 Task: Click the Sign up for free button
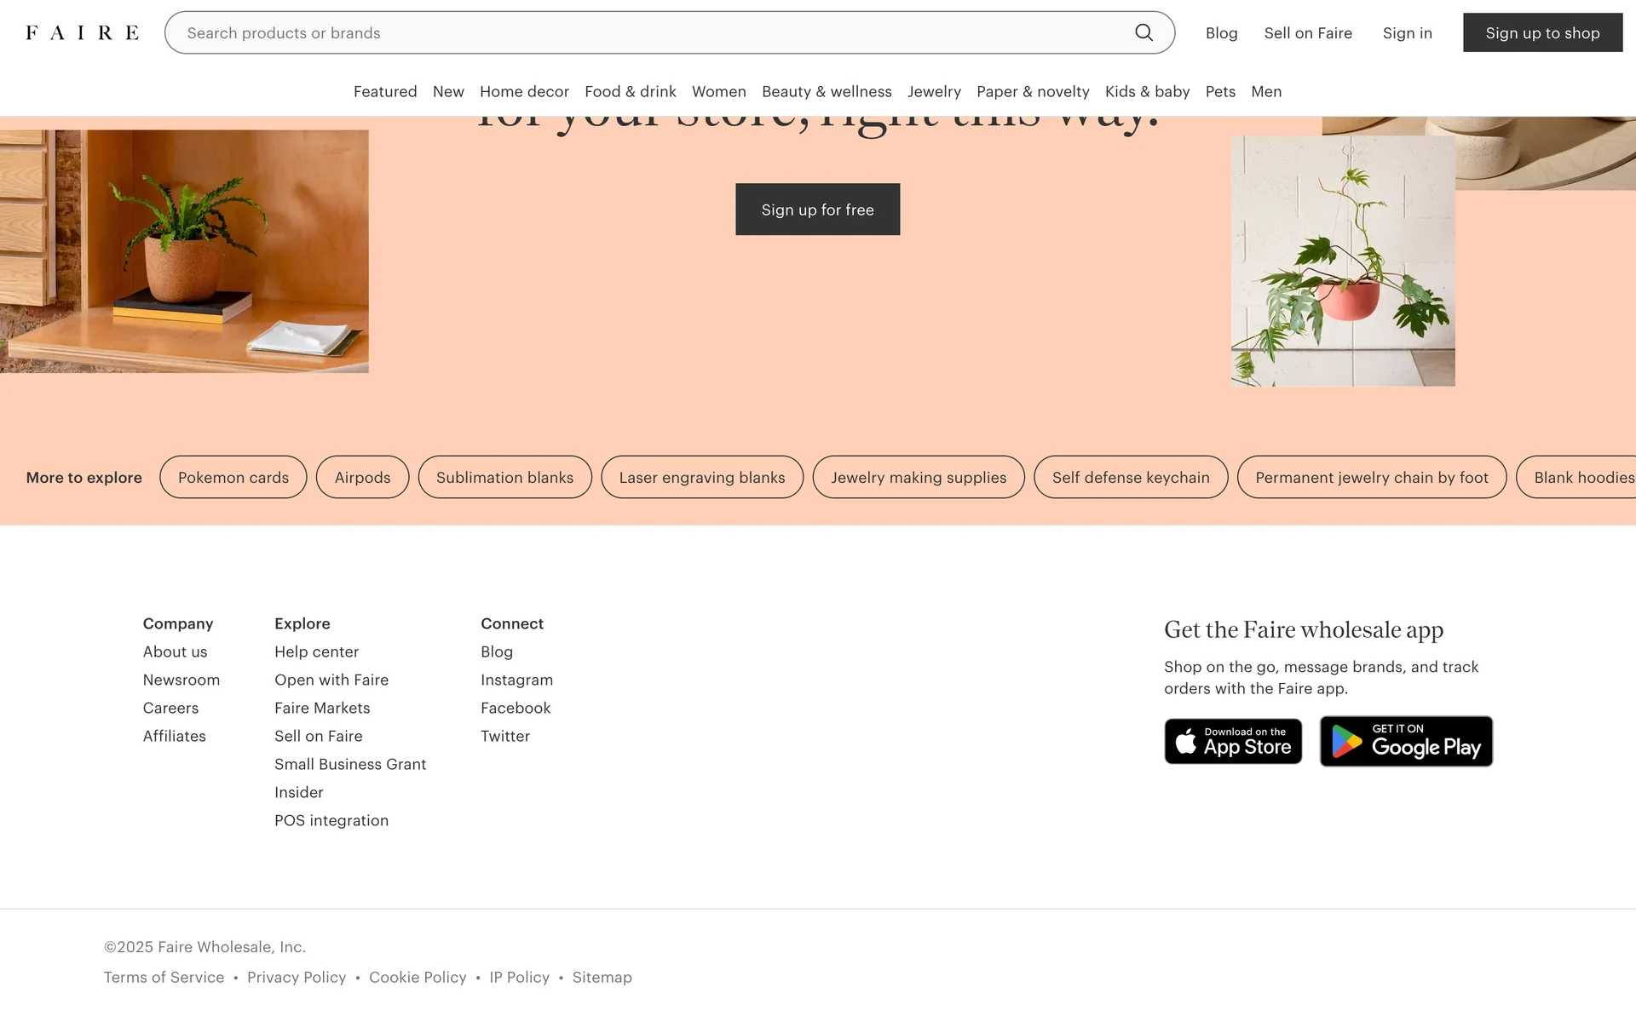[x=817, y=210]
